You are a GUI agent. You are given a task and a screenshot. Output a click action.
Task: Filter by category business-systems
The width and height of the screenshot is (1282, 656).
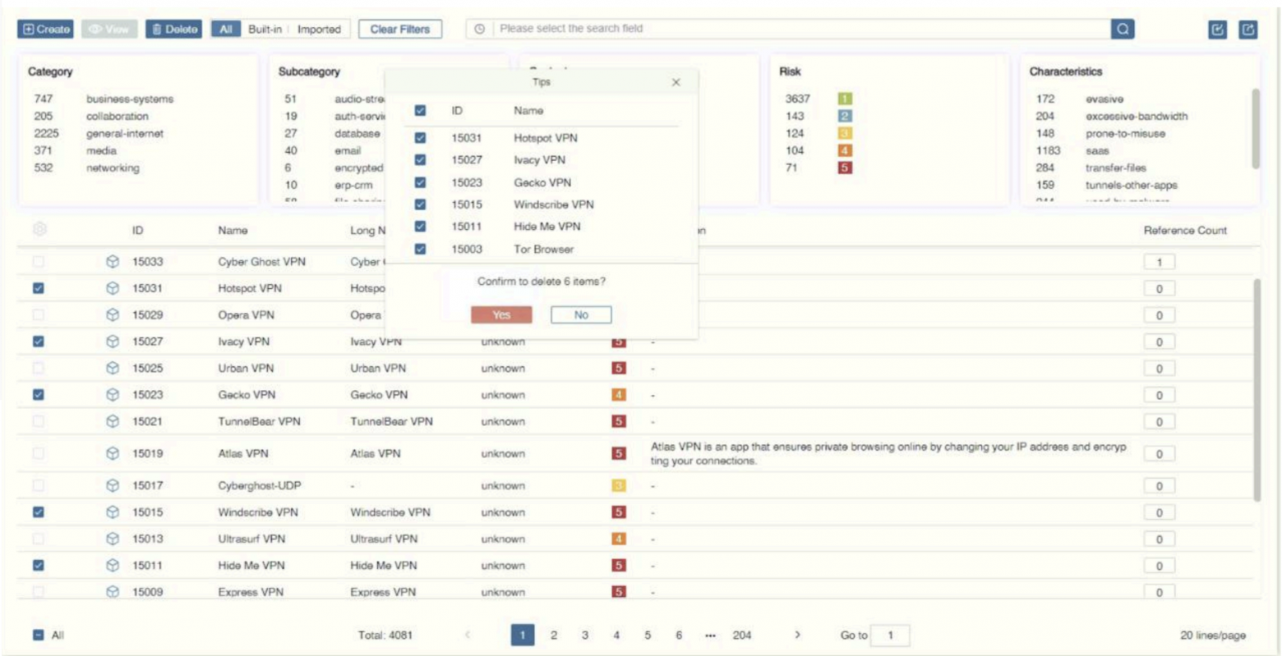130,99
